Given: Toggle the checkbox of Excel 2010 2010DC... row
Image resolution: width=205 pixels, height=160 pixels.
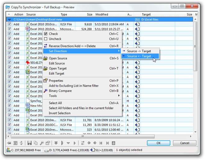Looking at the screenshot, I should tap(9, 125).
